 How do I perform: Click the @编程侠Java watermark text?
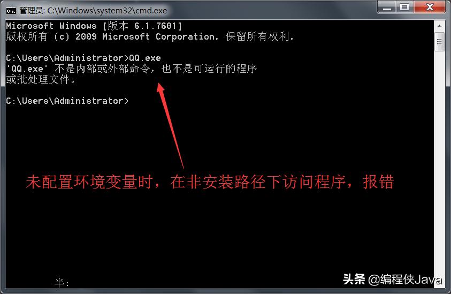(405, 280)
